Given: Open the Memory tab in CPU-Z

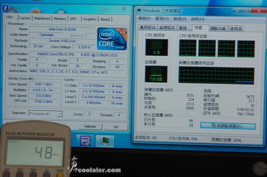Looking at the screenshot, I should [x=60, y=19].
